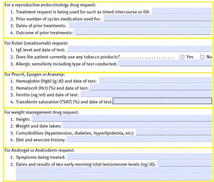214x182 pixels.
Task: Focus the Dates of prior treatments field
Action: (x=140, y=25)
